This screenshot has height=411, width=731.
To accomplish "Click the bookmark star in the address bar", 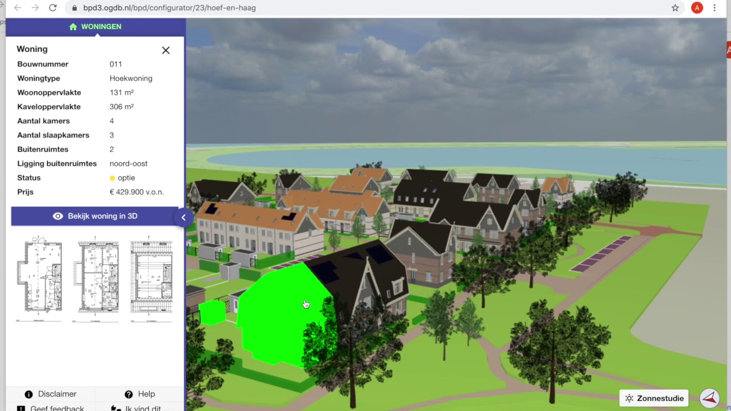I will click(x=675, y=8).
